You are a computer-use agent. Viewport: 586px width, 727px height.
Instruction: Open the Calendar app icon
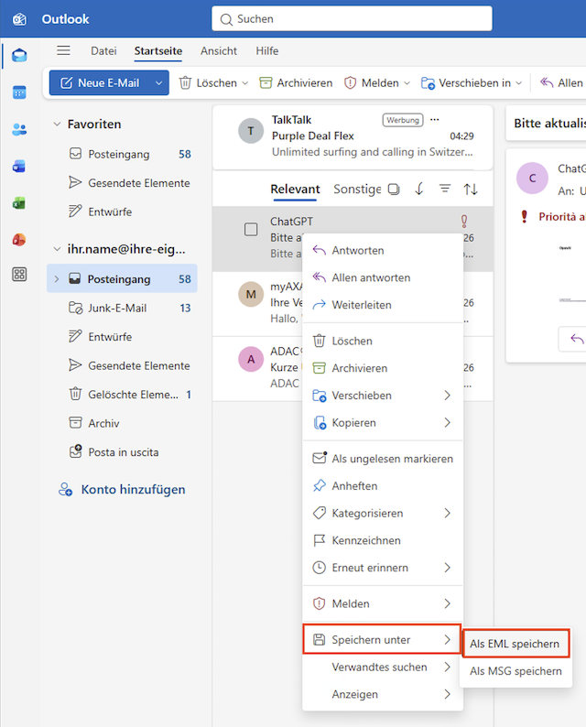[x=19, y=92]
